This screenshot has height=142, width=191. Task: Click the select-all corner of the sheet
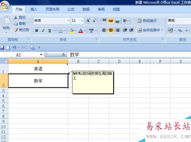[4, 62]
